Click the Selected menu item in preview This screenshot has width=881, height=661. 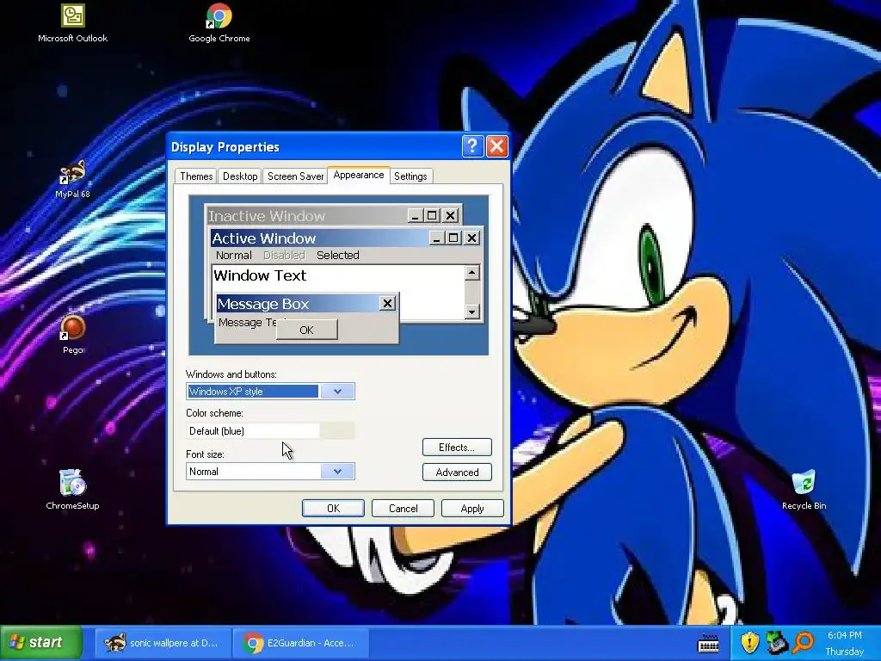click(337, 255)
